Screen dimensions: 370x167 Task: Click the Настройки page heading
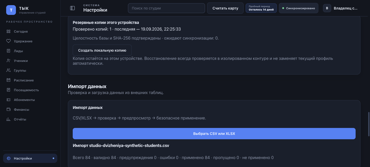[x=95, y=10]
